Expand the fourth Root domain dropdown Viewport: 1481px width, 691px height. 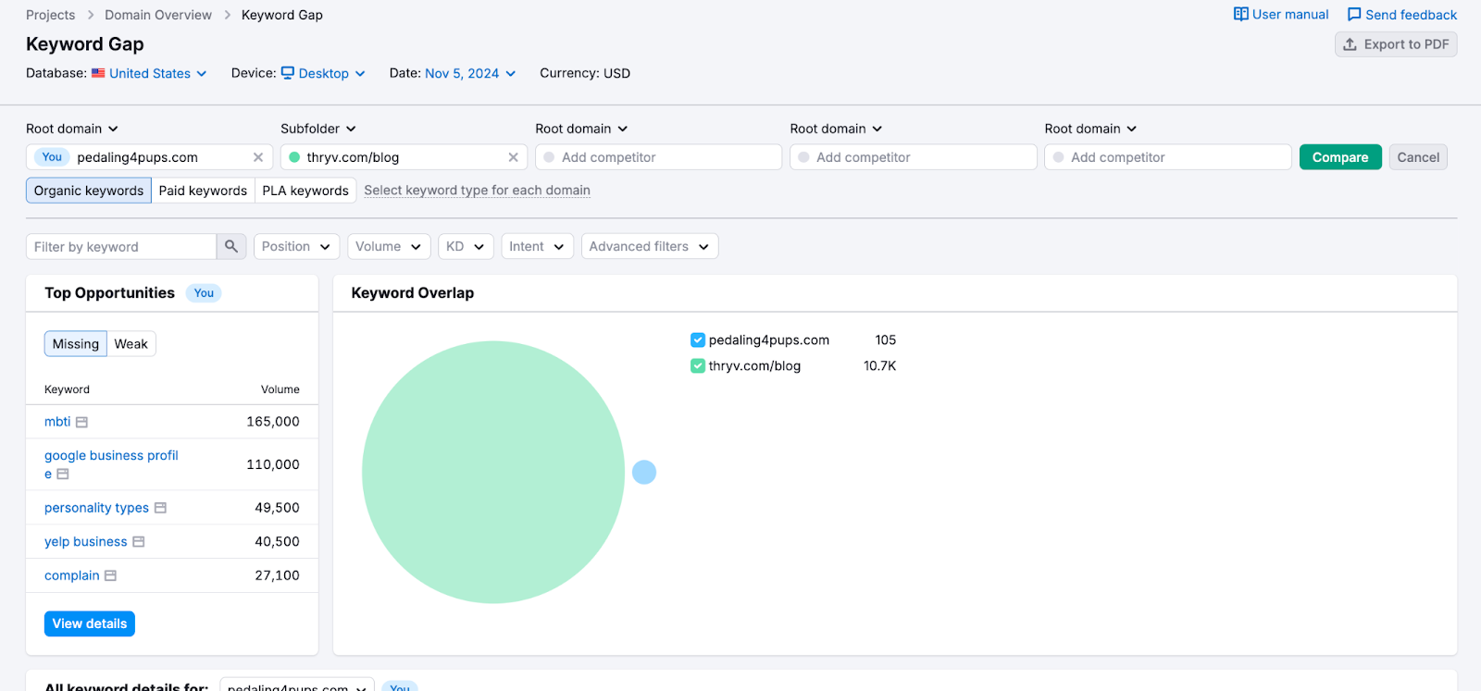836,129
